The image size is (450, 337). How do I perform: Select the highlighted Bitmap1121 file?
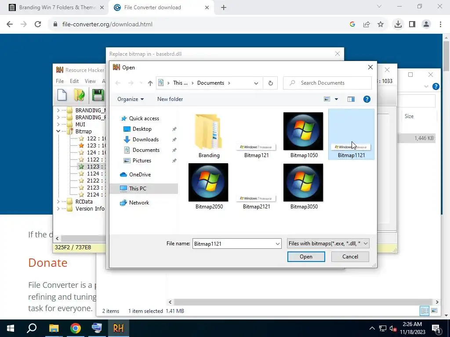pos(351,134)
